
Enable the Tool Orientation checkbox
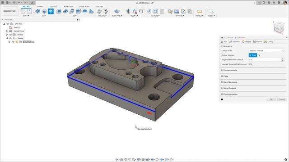click(222, 94)
